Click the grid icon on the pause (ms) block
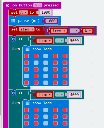104x128 pixels. (13, 21)
